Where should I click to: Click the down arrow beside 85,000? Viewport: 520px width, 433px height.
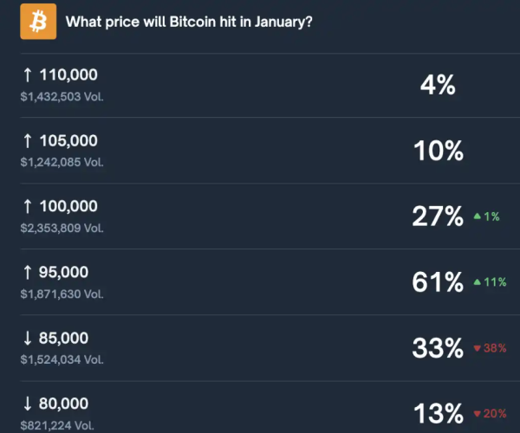tap(26, 339)
